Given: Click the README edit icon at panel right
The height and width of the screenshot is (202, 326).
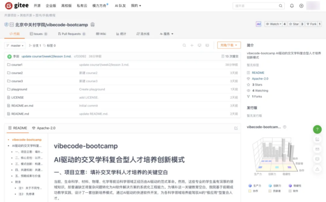Looking at the screenshot, I should pos(236,128).
